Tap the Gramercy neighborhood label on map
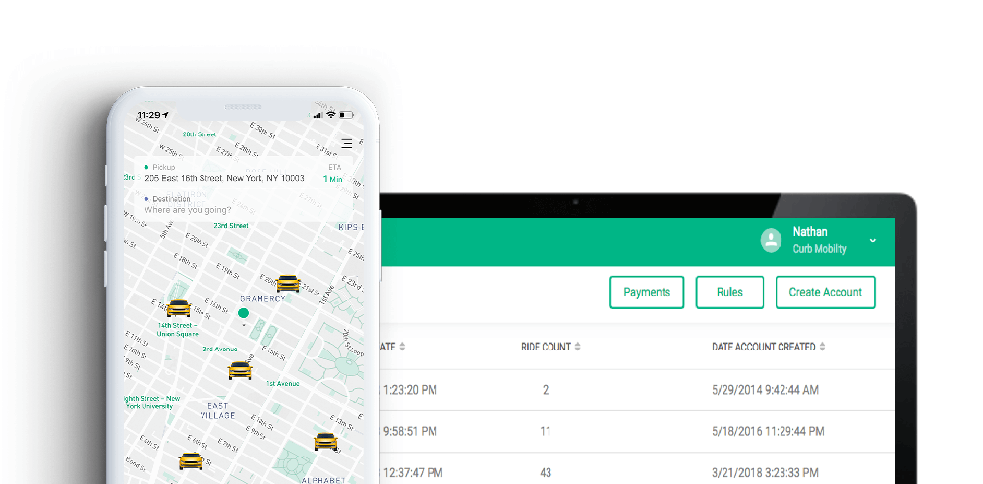 [x=262, y=299]
